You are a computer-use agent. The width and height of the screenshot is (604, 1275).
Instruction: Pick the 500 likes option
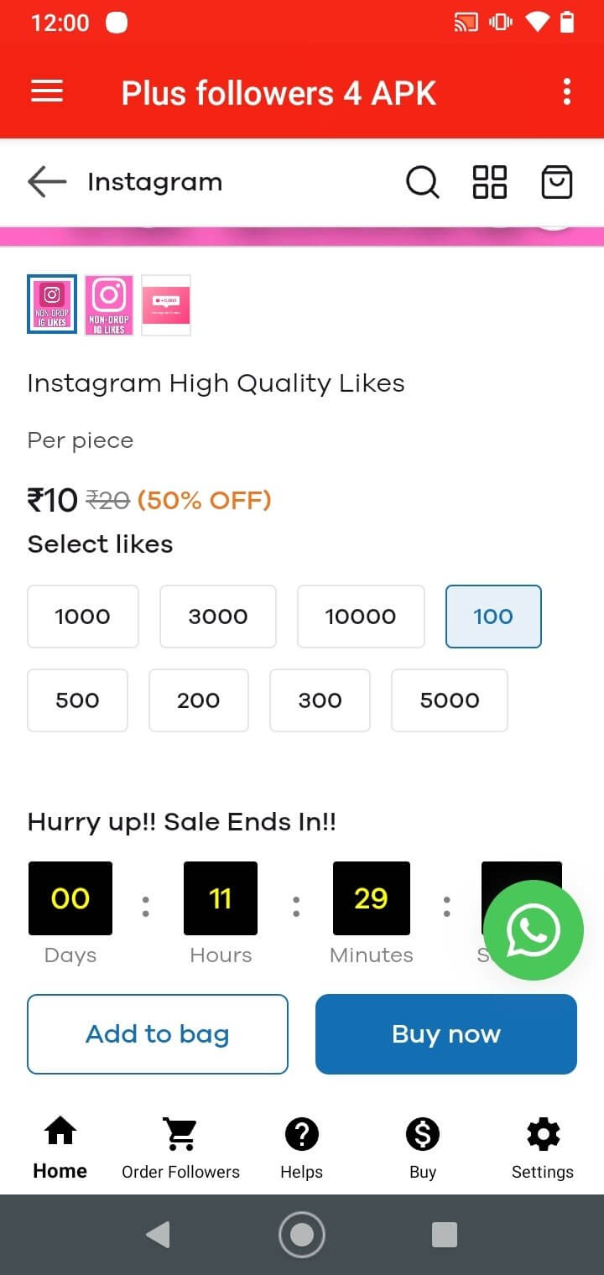(x=78, y=700)
